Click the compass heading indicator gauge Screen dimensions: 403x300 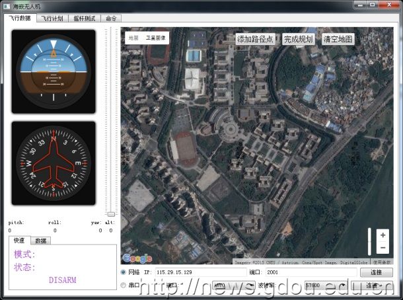(x=53, y=163)
